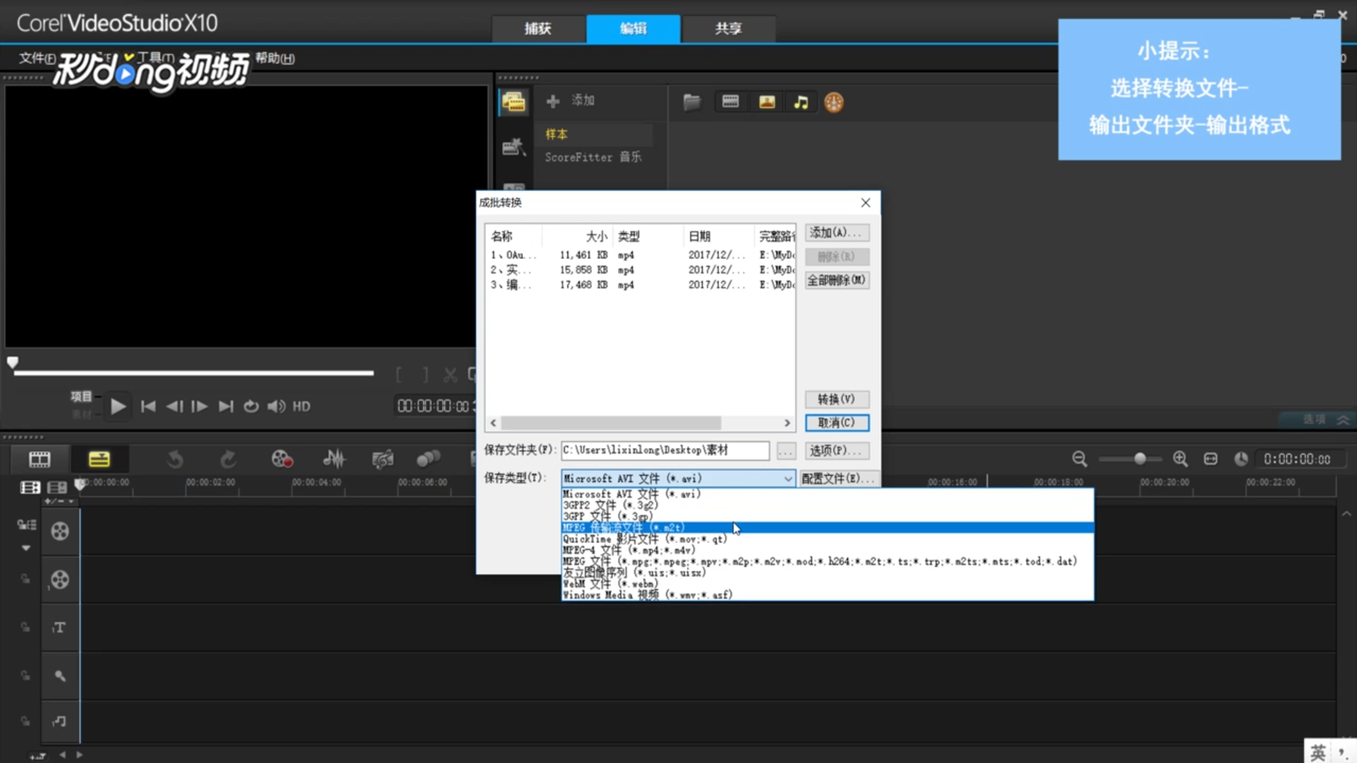Switch to timeline view icon
This screenshot has height=763, width=1357.
coord(99,460)
